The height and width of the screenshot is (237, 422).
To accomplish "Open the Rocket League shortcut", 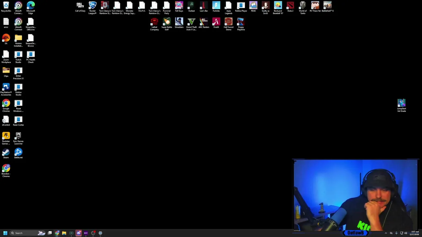I will [92, 8].
